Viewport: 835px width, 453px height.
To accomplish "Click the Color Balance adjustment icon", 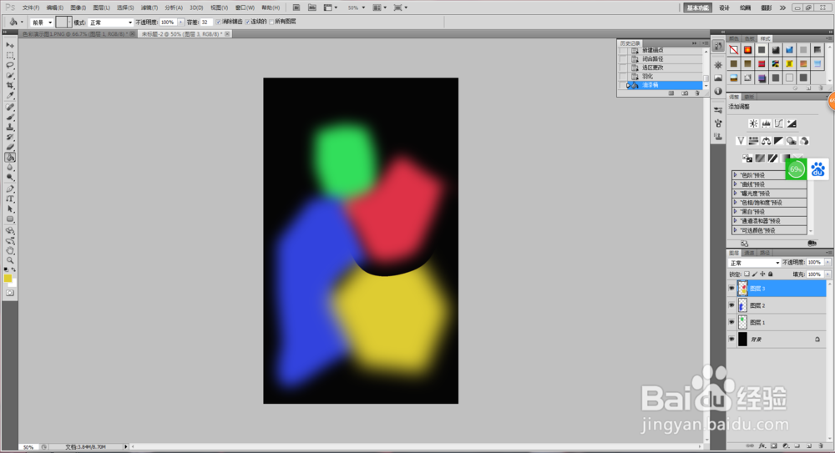I will [x=766, y=141].
